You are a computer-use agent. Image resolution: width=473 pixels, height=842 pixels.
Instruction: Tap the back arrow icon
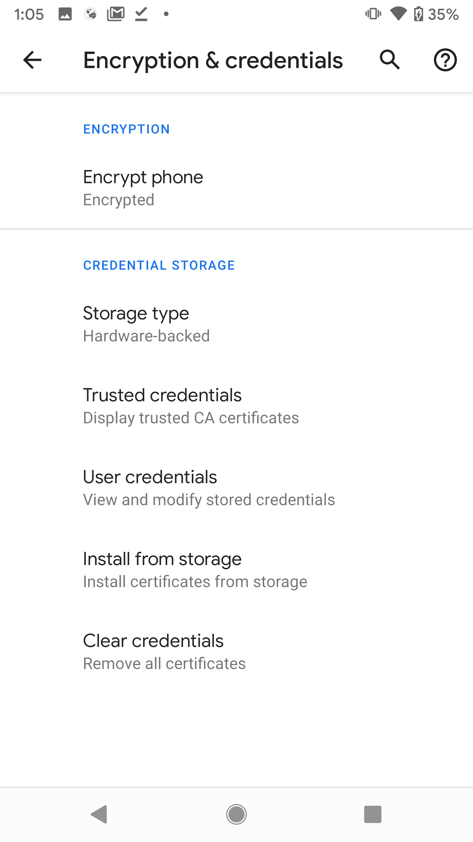pos(32,60)
